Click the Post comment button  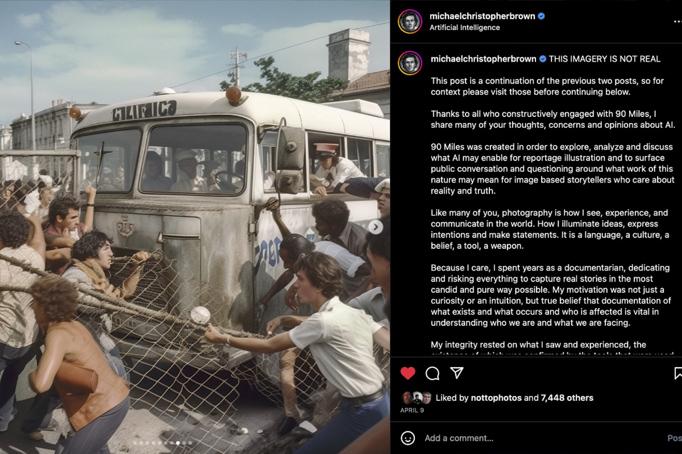pos(675,438)
